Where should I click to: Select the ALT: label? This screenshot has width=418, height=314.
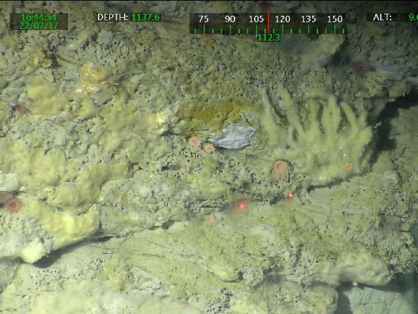coord(382,18)
